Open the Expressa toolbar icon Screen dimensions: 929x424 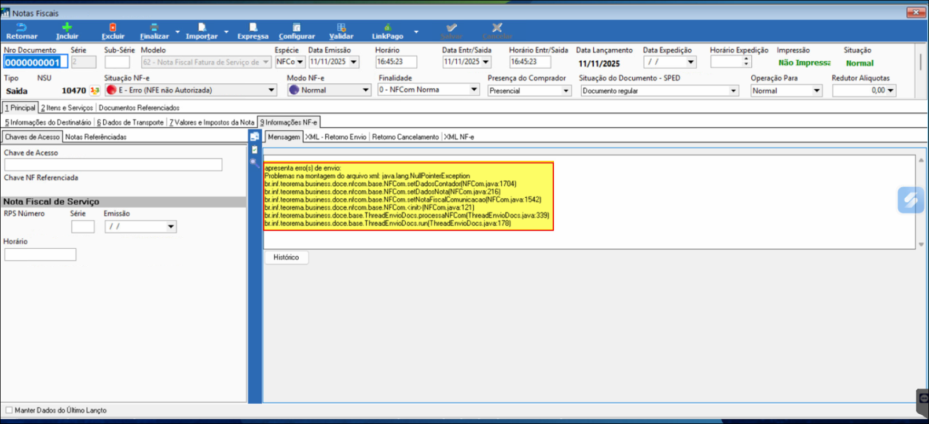pyautogui.click(x=253, y=28)
